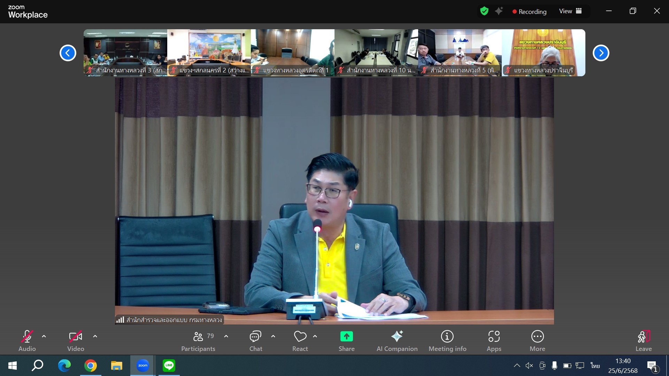
Task: Open the View layout menu
Action: [570, 11]
